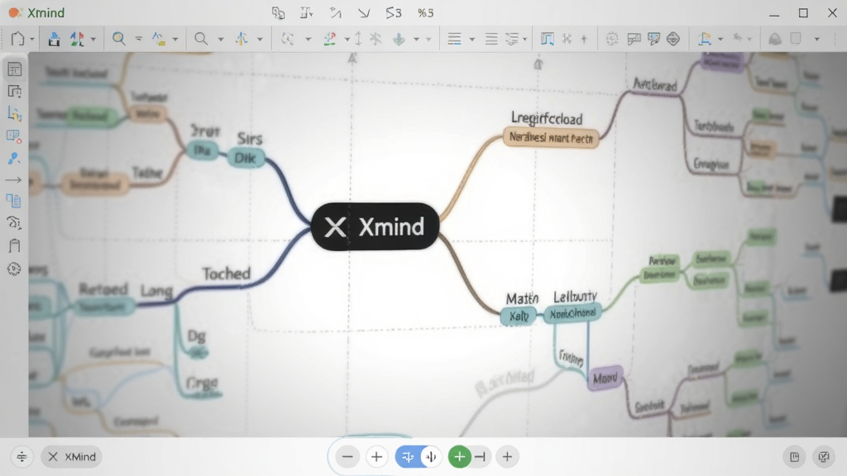This screenshot has height=476, width=847.
Task: Click the %5 item in the title bar
Action: [426, 12]
